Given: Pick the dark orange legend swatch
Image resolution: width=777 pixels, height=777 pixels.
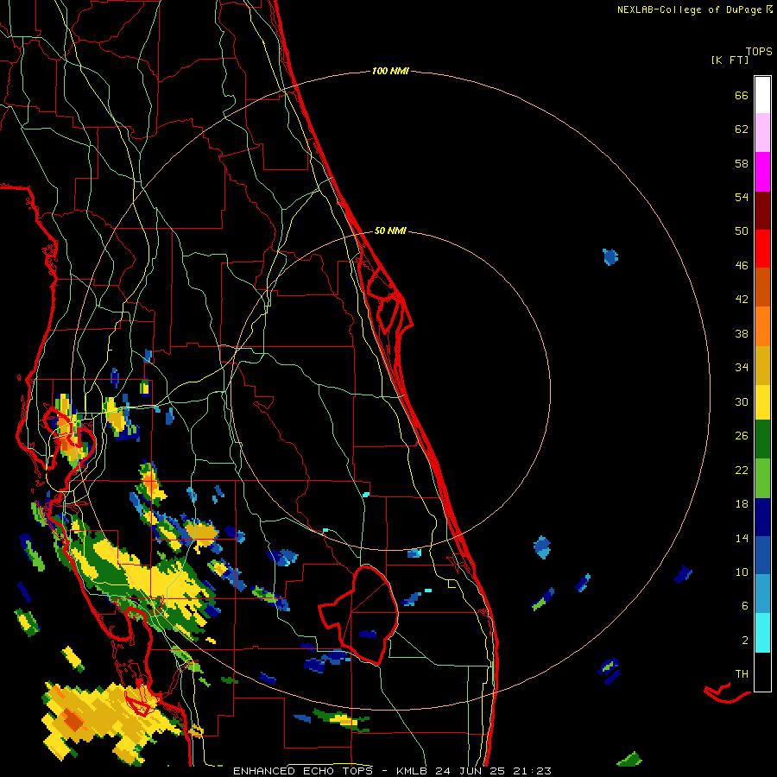Looking at the screenshot, I should [x=762, y=287].
